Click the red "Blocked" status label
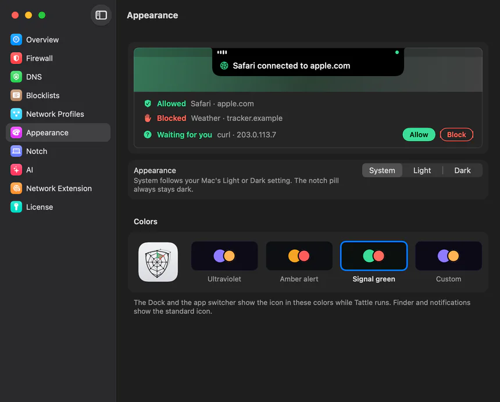The image size is (500, 402). [172, 118]
